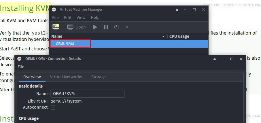This screenshot has height=123, width=261.
Task: Minimize the Connection Details window
Action: point(223,59)
